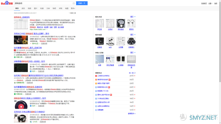
Task: Open the 搜索工具 filter
Action: pyautogui.click(x=72, y=13)
